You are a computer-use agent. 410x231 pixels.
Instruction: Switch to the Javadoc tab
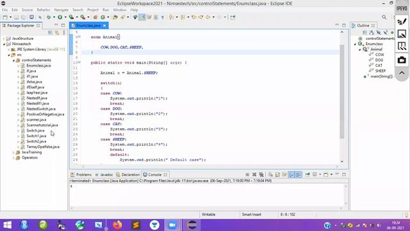tap(104, 175)
